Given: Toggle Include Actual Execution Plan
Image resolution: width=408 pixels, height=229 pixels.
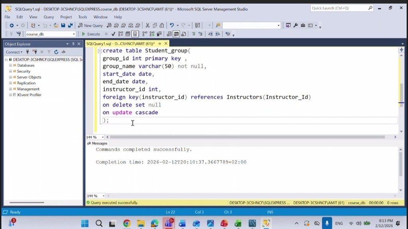Looking at the screenshot, I should [145, 34].
